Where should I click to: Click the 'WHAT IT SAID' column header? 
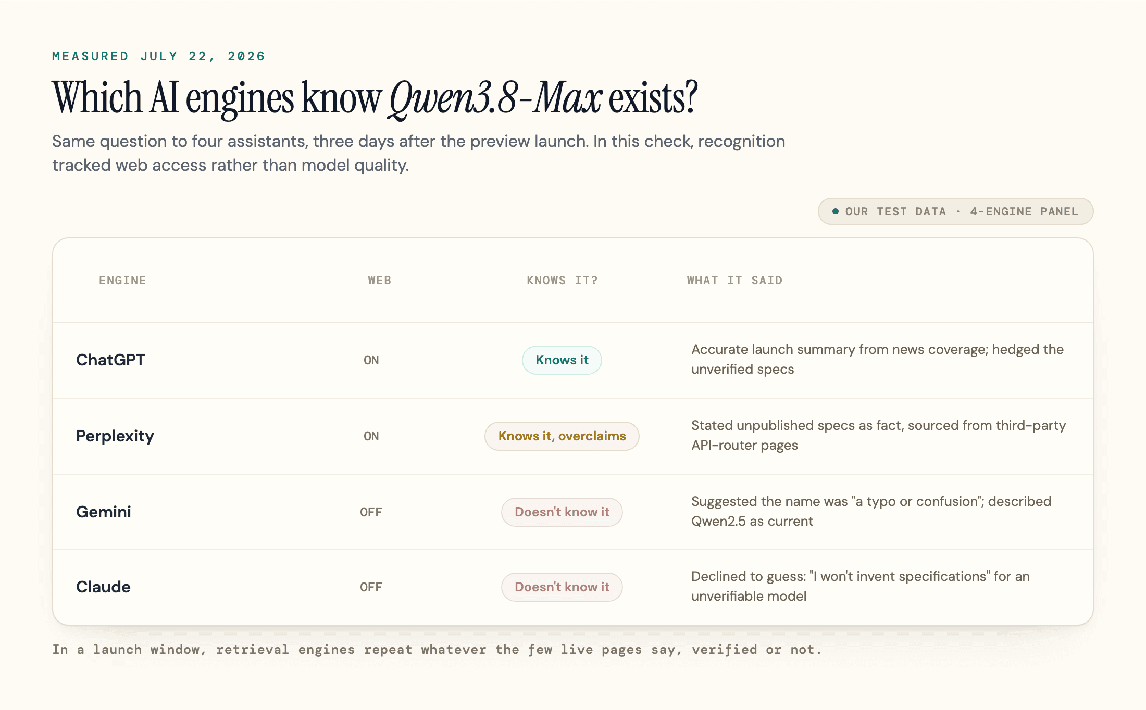click(x=734, y=281)
